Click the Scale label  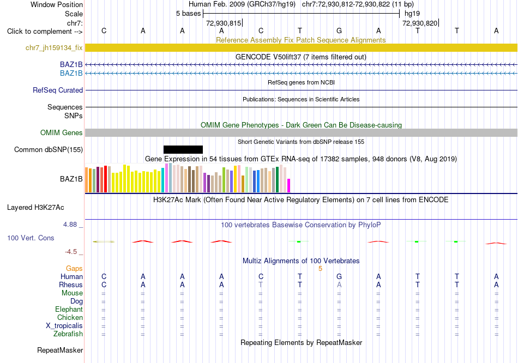74,14
